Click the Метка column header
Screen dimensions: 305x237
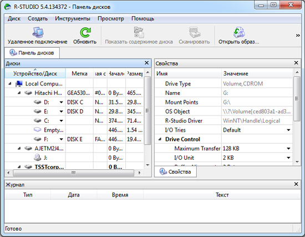79,74
